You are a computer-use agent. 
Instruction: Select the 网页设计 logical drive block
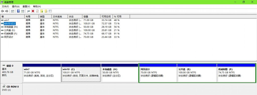(x=158, y=73)
